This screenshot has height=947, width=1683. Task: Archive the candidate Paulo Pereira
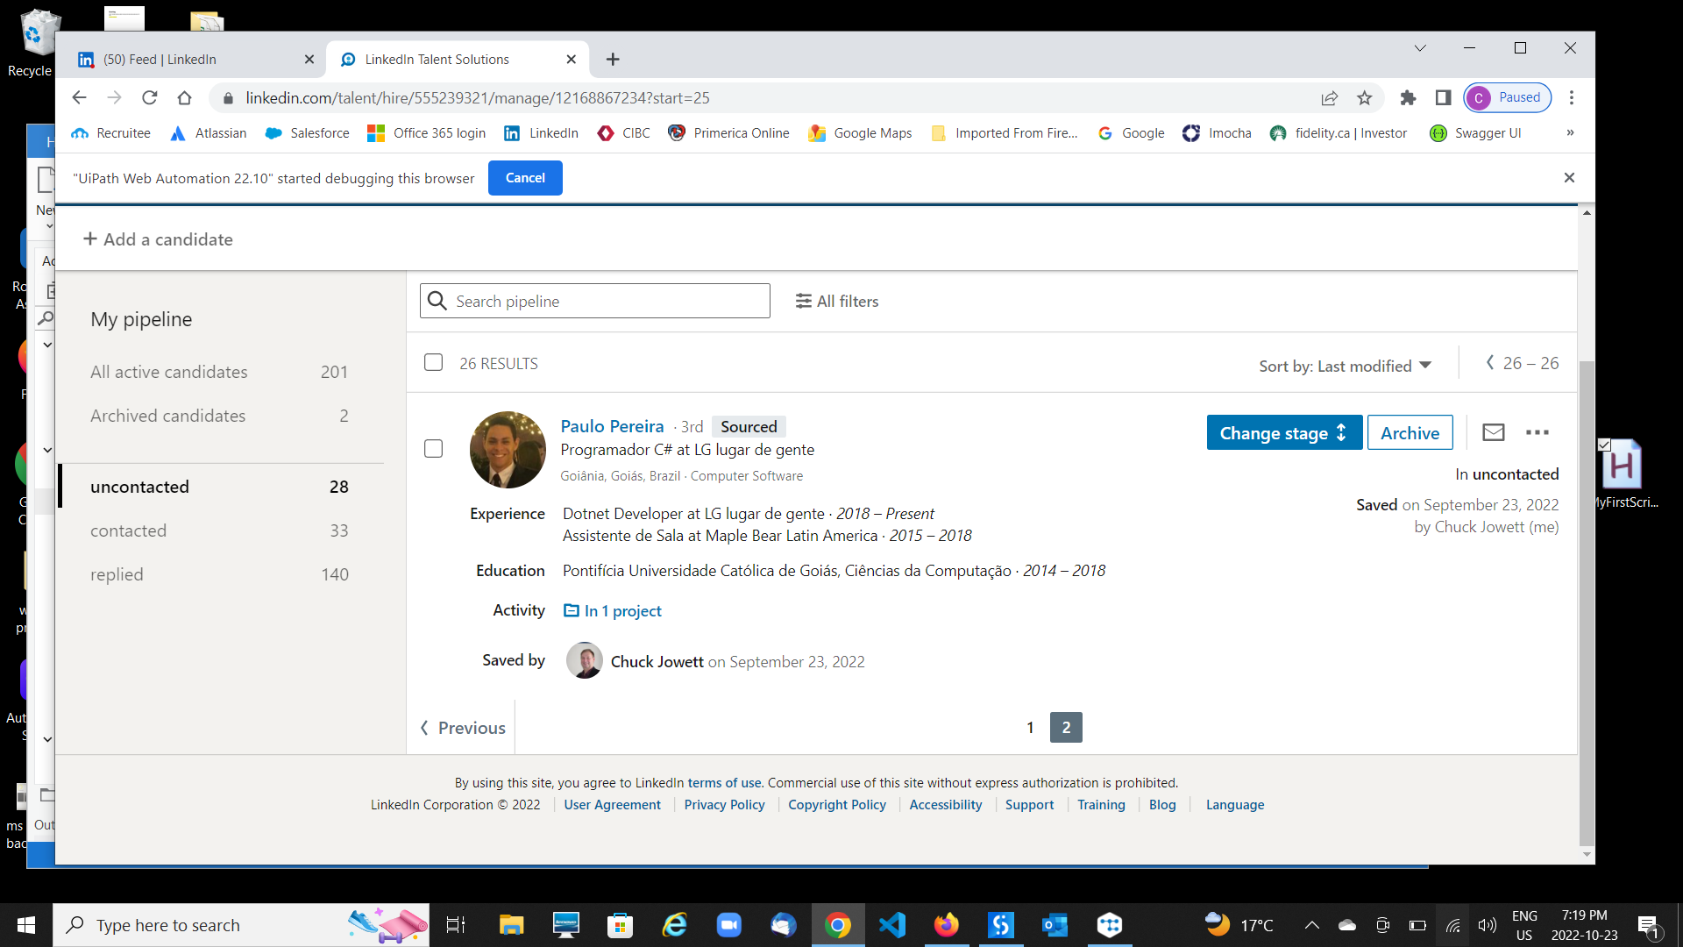[x=1410, y=431]
